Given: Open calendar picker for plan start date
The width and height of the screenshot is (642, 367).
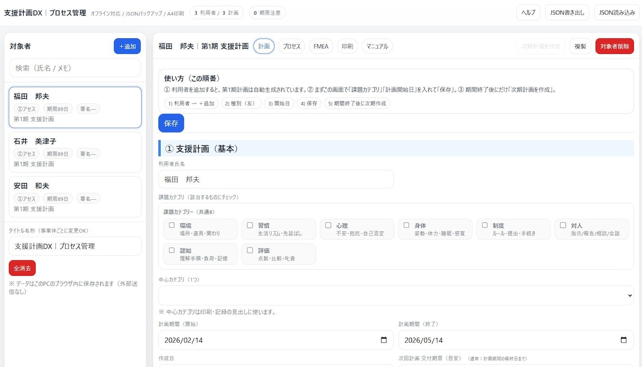Looking at the screenshot, I should [384, 340].
